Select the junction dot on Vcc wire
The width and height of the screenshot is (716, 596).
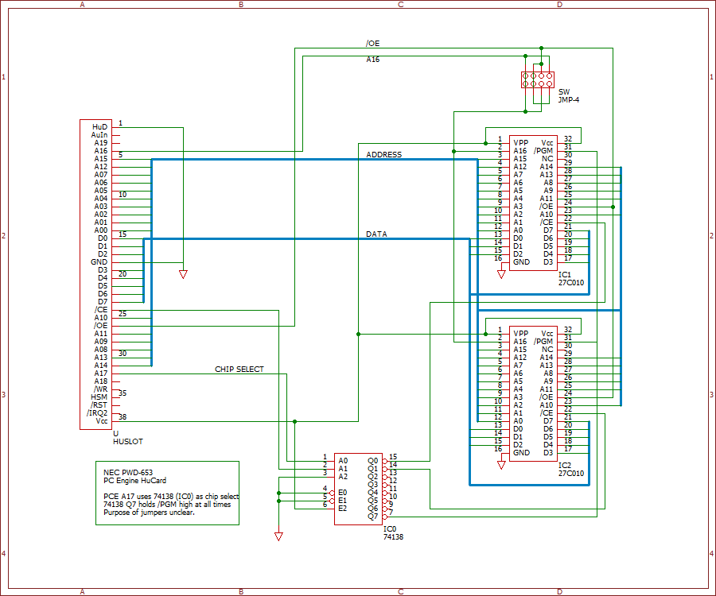coord(294,421)
